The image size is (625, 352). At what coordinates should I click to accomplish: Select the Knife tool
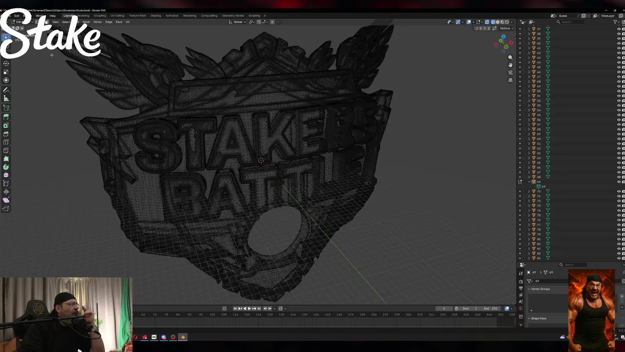[6, 150]
